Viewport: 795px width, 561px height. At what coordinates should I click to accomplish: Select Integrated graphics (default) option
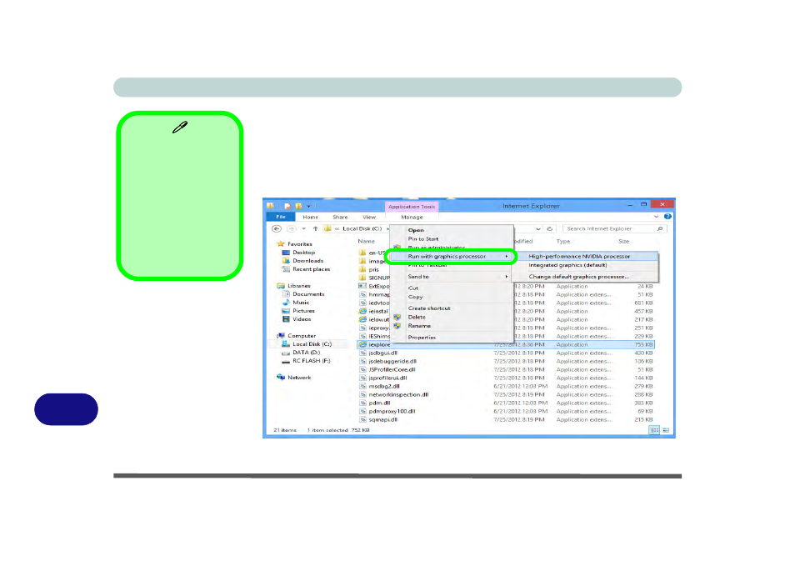(586, 265)
